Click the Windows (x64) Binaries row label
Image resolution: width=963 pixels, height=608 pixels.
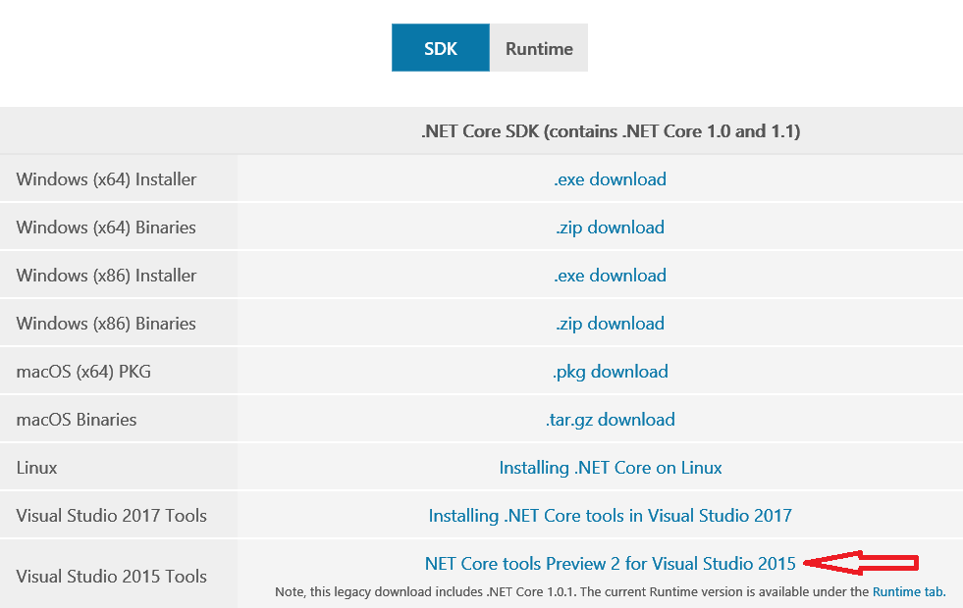click(x=106, y=228)
